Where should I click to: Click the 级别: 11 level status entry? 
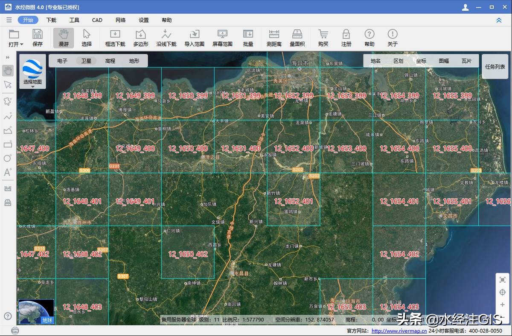coord(209,319)
